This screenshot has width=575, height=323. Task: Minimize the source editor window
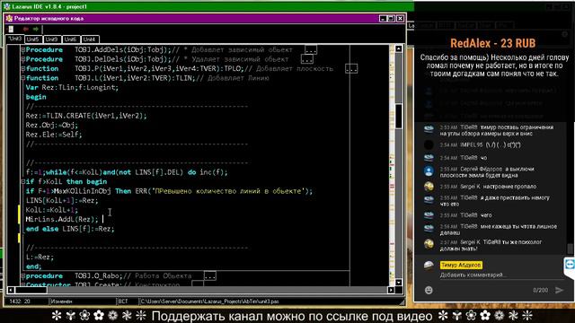pyautogui.click(x=383, y=18)
